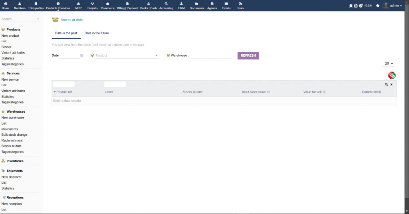Switch to Date in the past tab
This screenshot has height=214, width=409.
pos(66,33)
